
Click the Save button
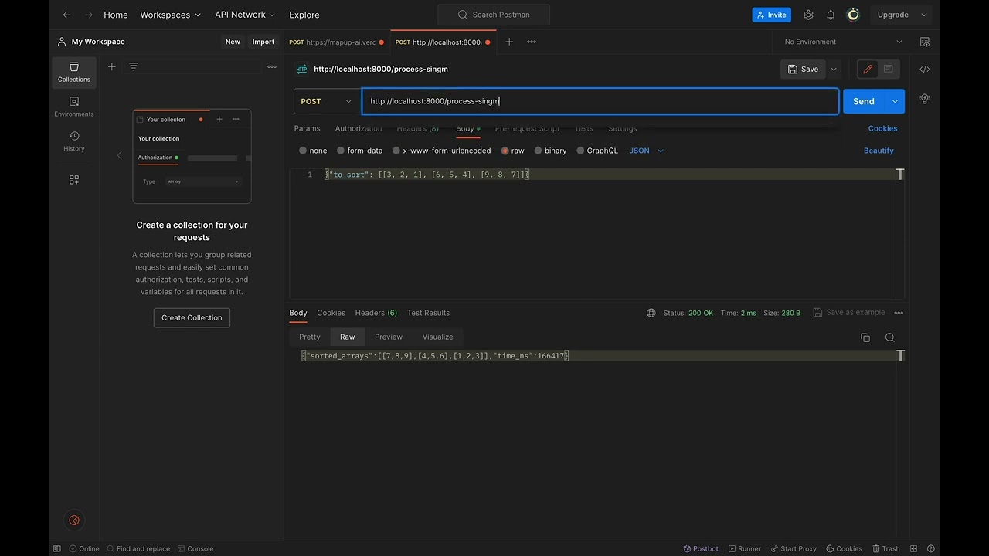click(x=803, y=69)
